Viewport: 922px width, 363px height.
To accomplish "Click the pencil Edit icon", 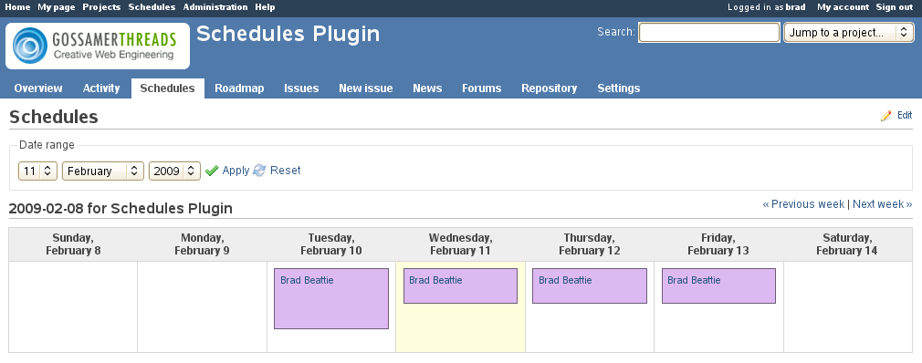I will [x=885, y=116].
